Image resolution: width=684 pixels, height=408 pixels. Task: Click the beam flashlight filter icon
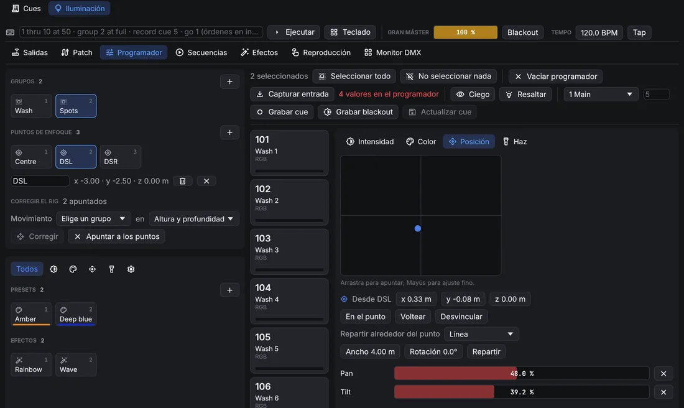(x=112, y=269)
